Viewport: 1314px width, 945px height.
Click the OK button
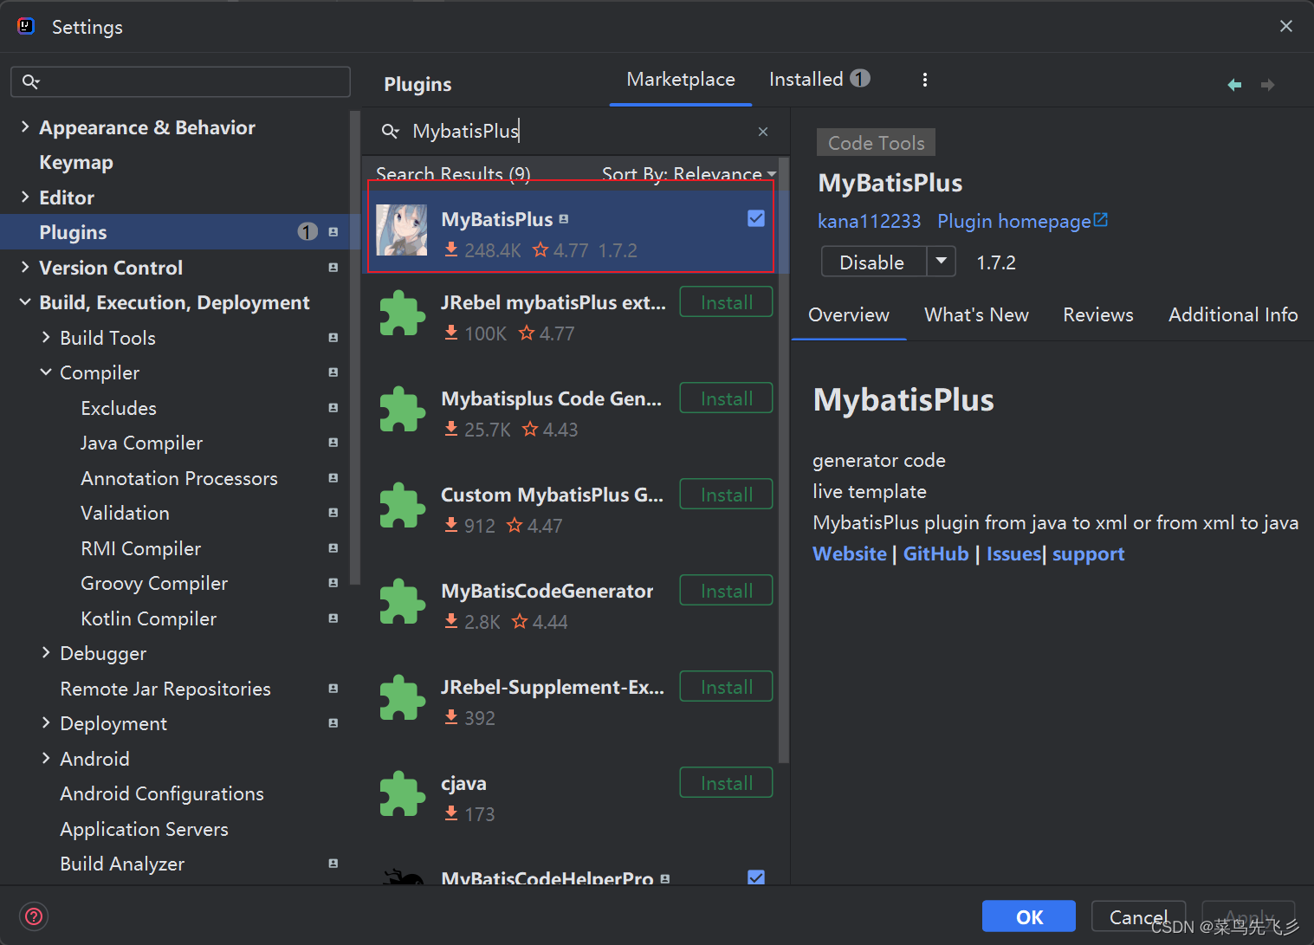coord(1029,916)
